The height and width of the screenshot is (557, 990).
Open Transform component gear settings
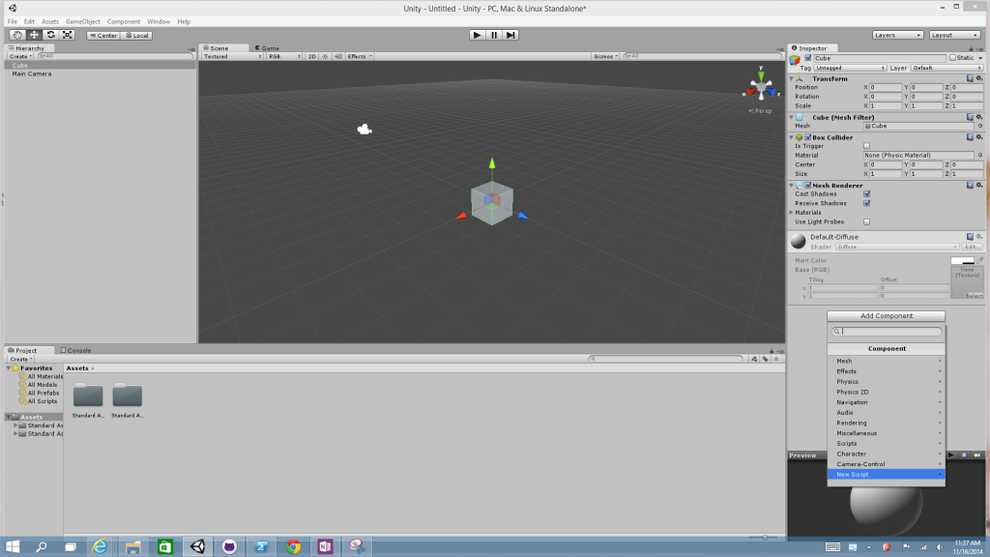[979, 79]
